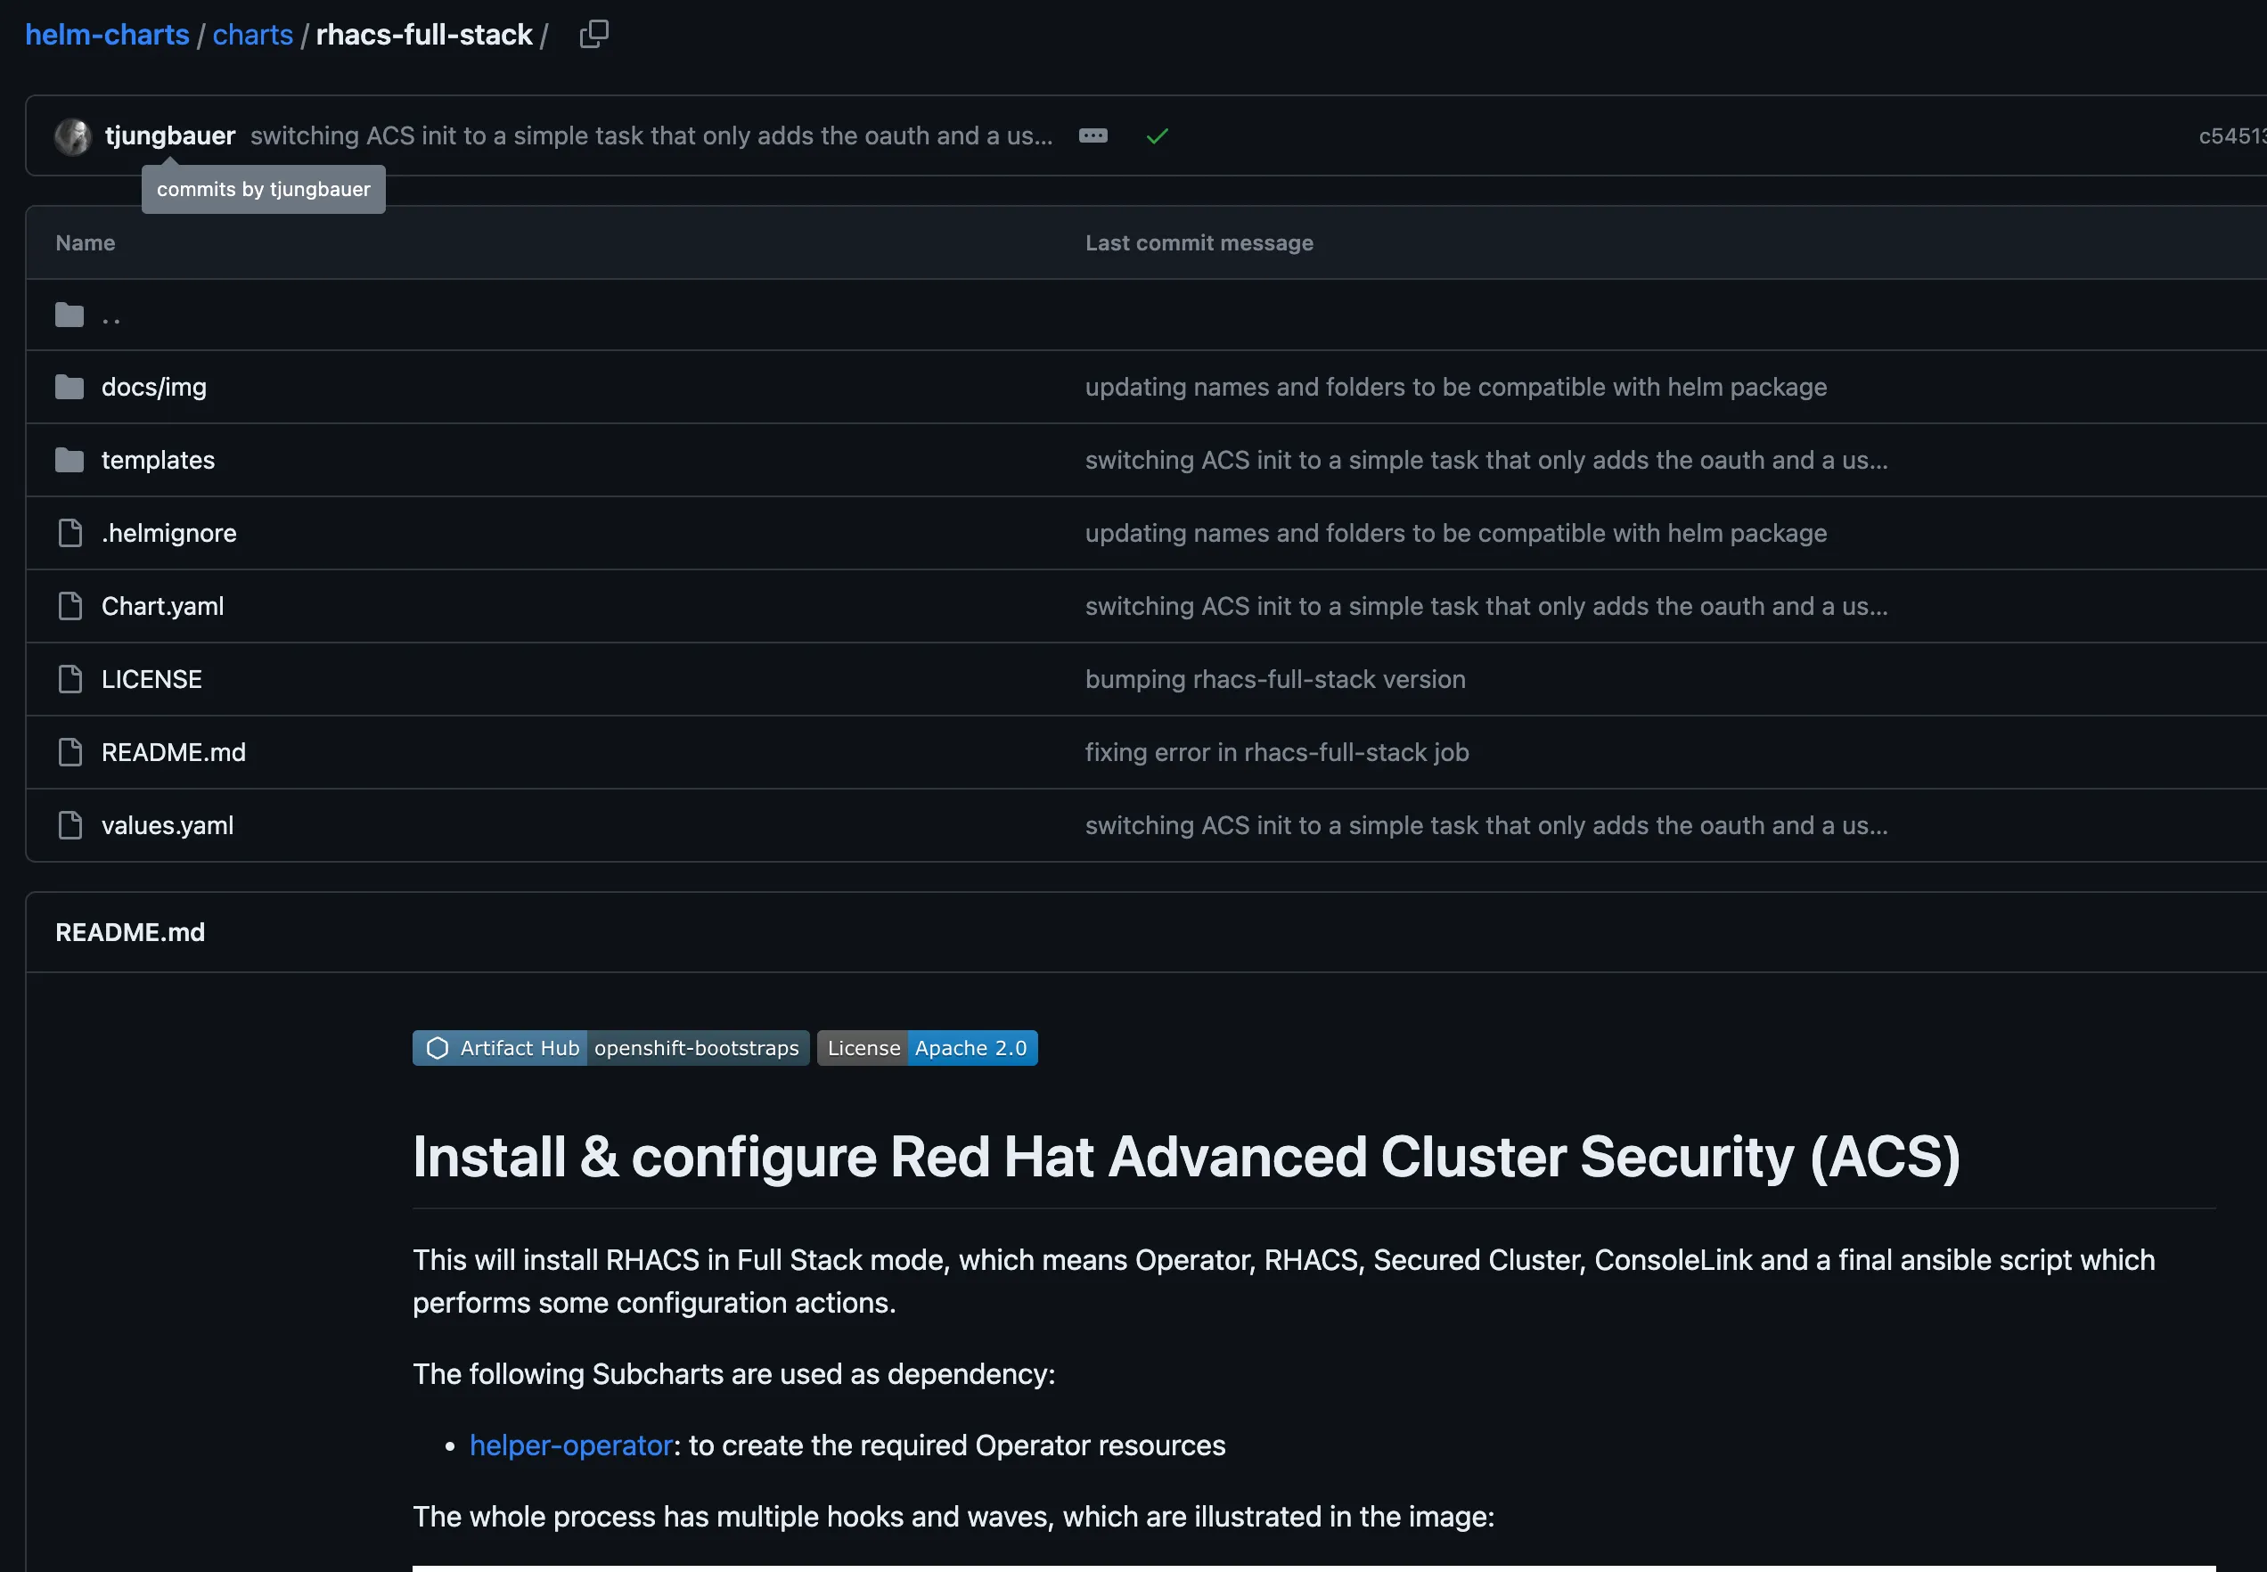Click the Artifact Hub openshift-bootstraps badge
This screenshot has width=2267, height=1572.
coord(610,1048)
